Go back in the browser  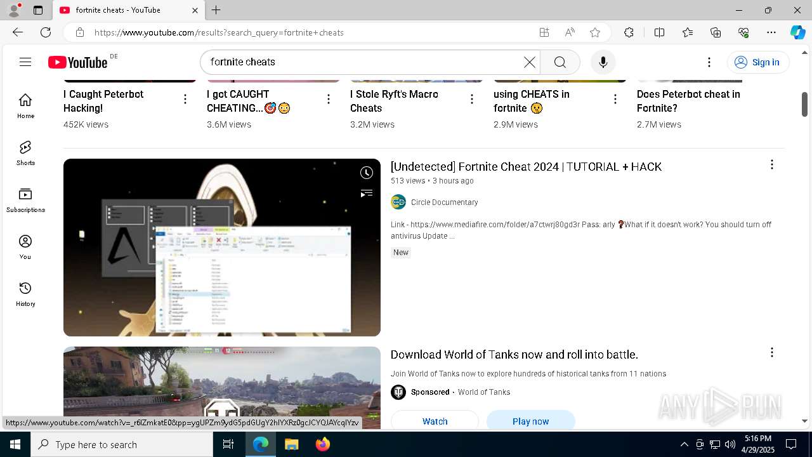(x=18, y=32)
